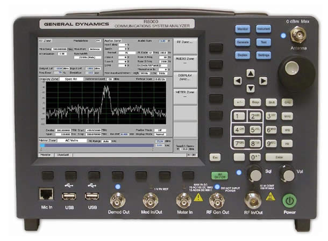Image resolution: width=328 pixels, height=241 pixels.
Task: Open the AC Range Auto dropdown
Action: pyautogui.click(x=106, y=141)
